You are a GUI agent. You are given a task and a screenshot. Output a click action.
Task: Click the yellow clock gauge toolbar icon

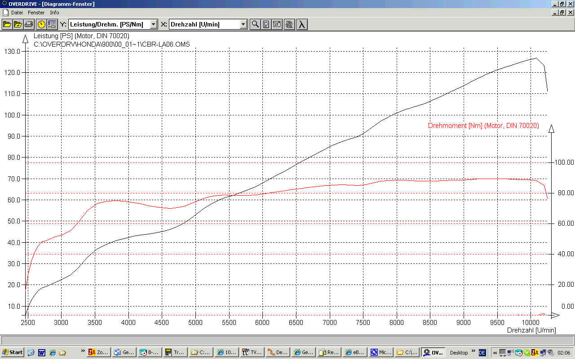pyautogui.click(x=41, y=24)
